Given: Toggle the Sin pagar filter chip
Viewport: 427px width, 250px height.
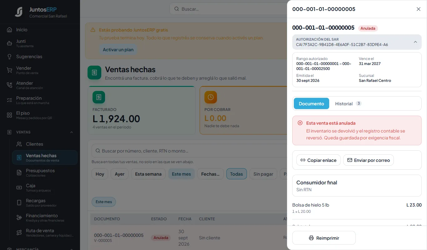Looking at the screenshot, I should point(263,174).
